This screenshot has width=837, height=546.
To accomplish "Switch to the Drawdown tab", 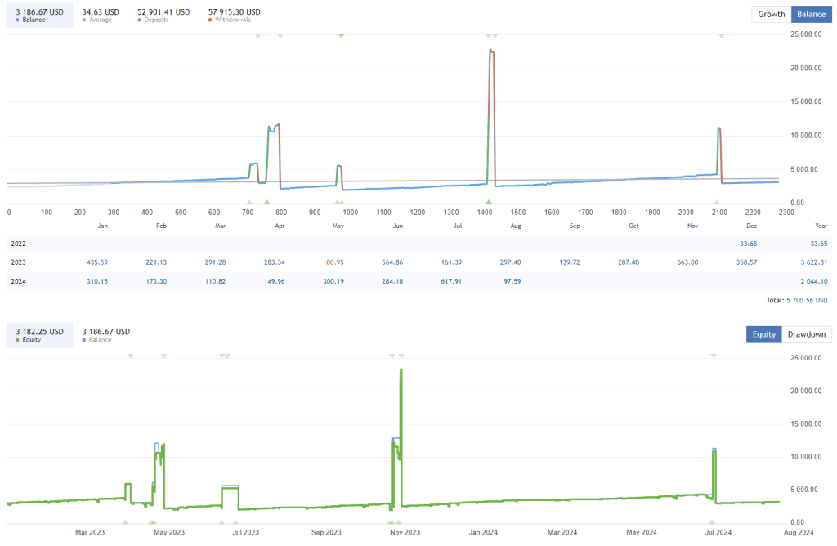I will (x=806, y=334).
